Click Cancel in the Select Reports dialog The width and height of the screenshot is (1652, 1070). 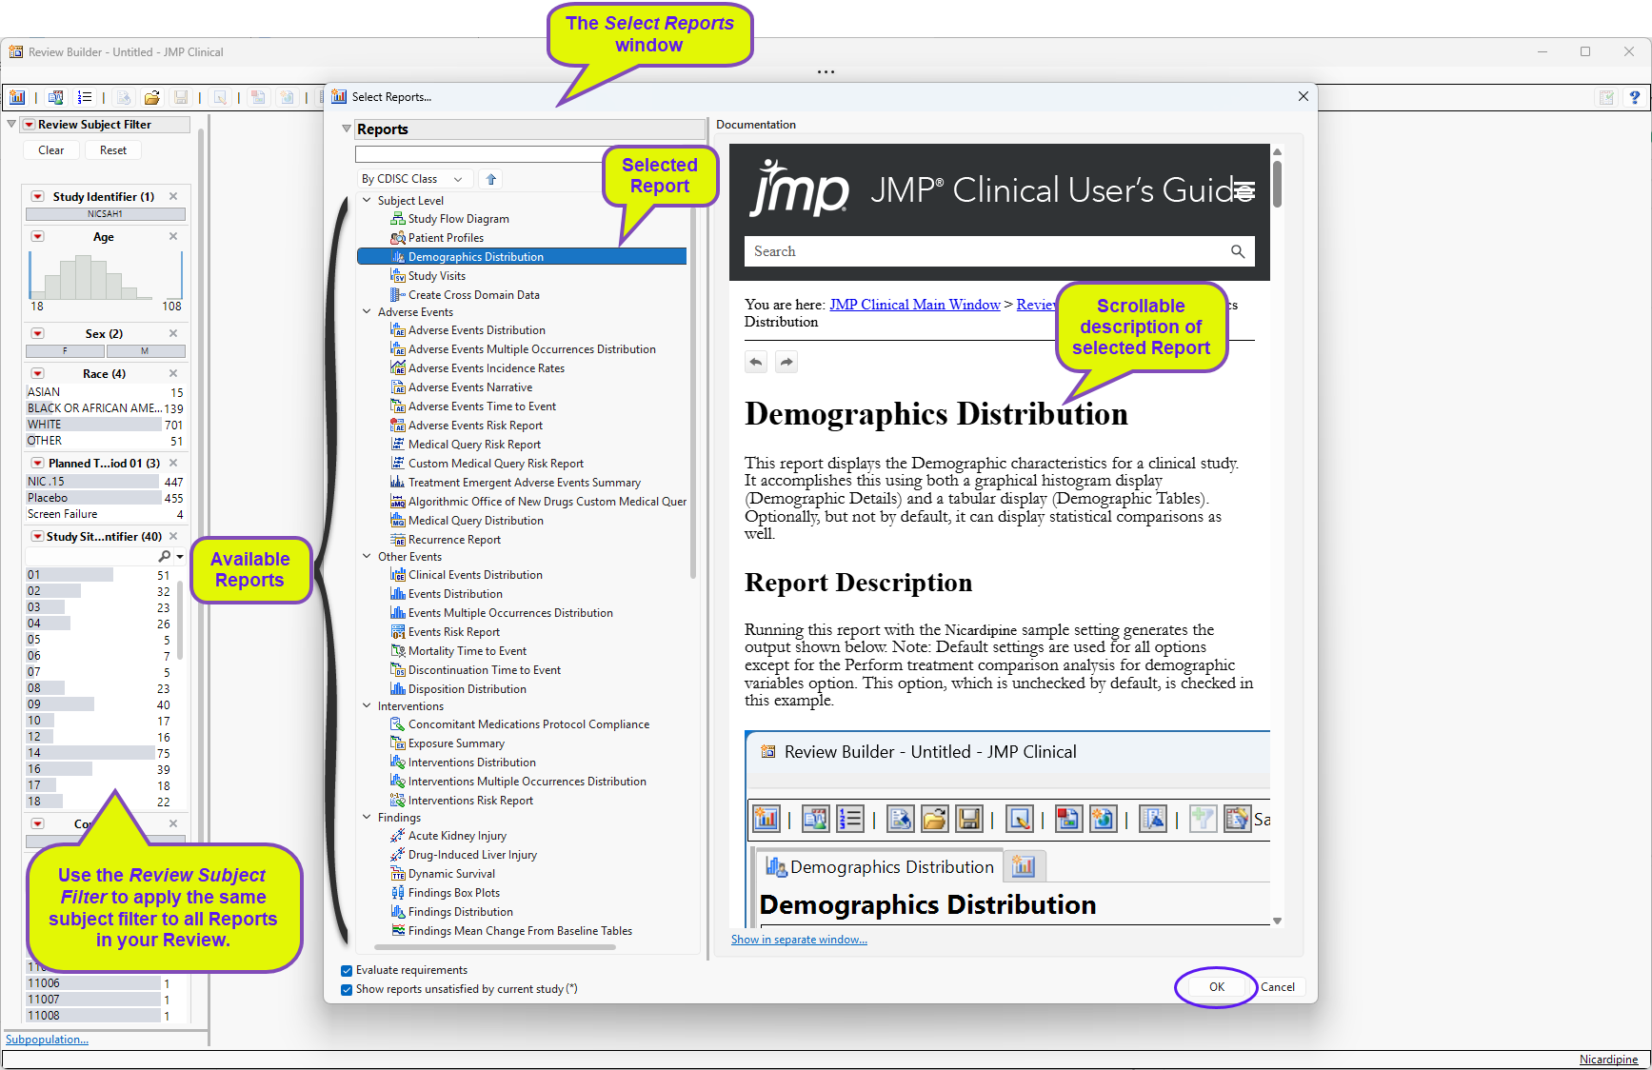[x=1278, y=987]
